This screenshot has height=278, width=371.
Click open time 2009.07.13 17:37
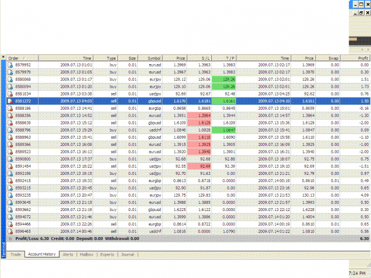[76, 159]
